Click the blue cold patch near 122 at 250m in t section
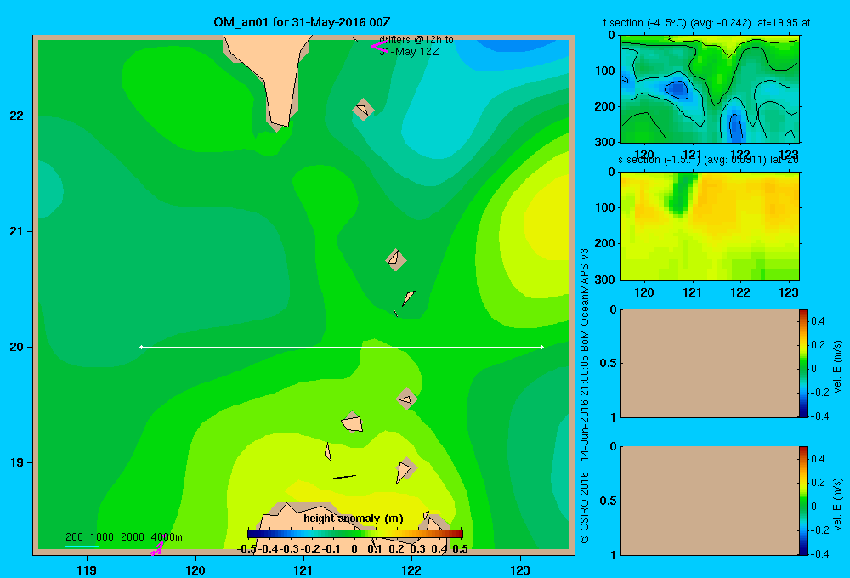 (735, 128)
